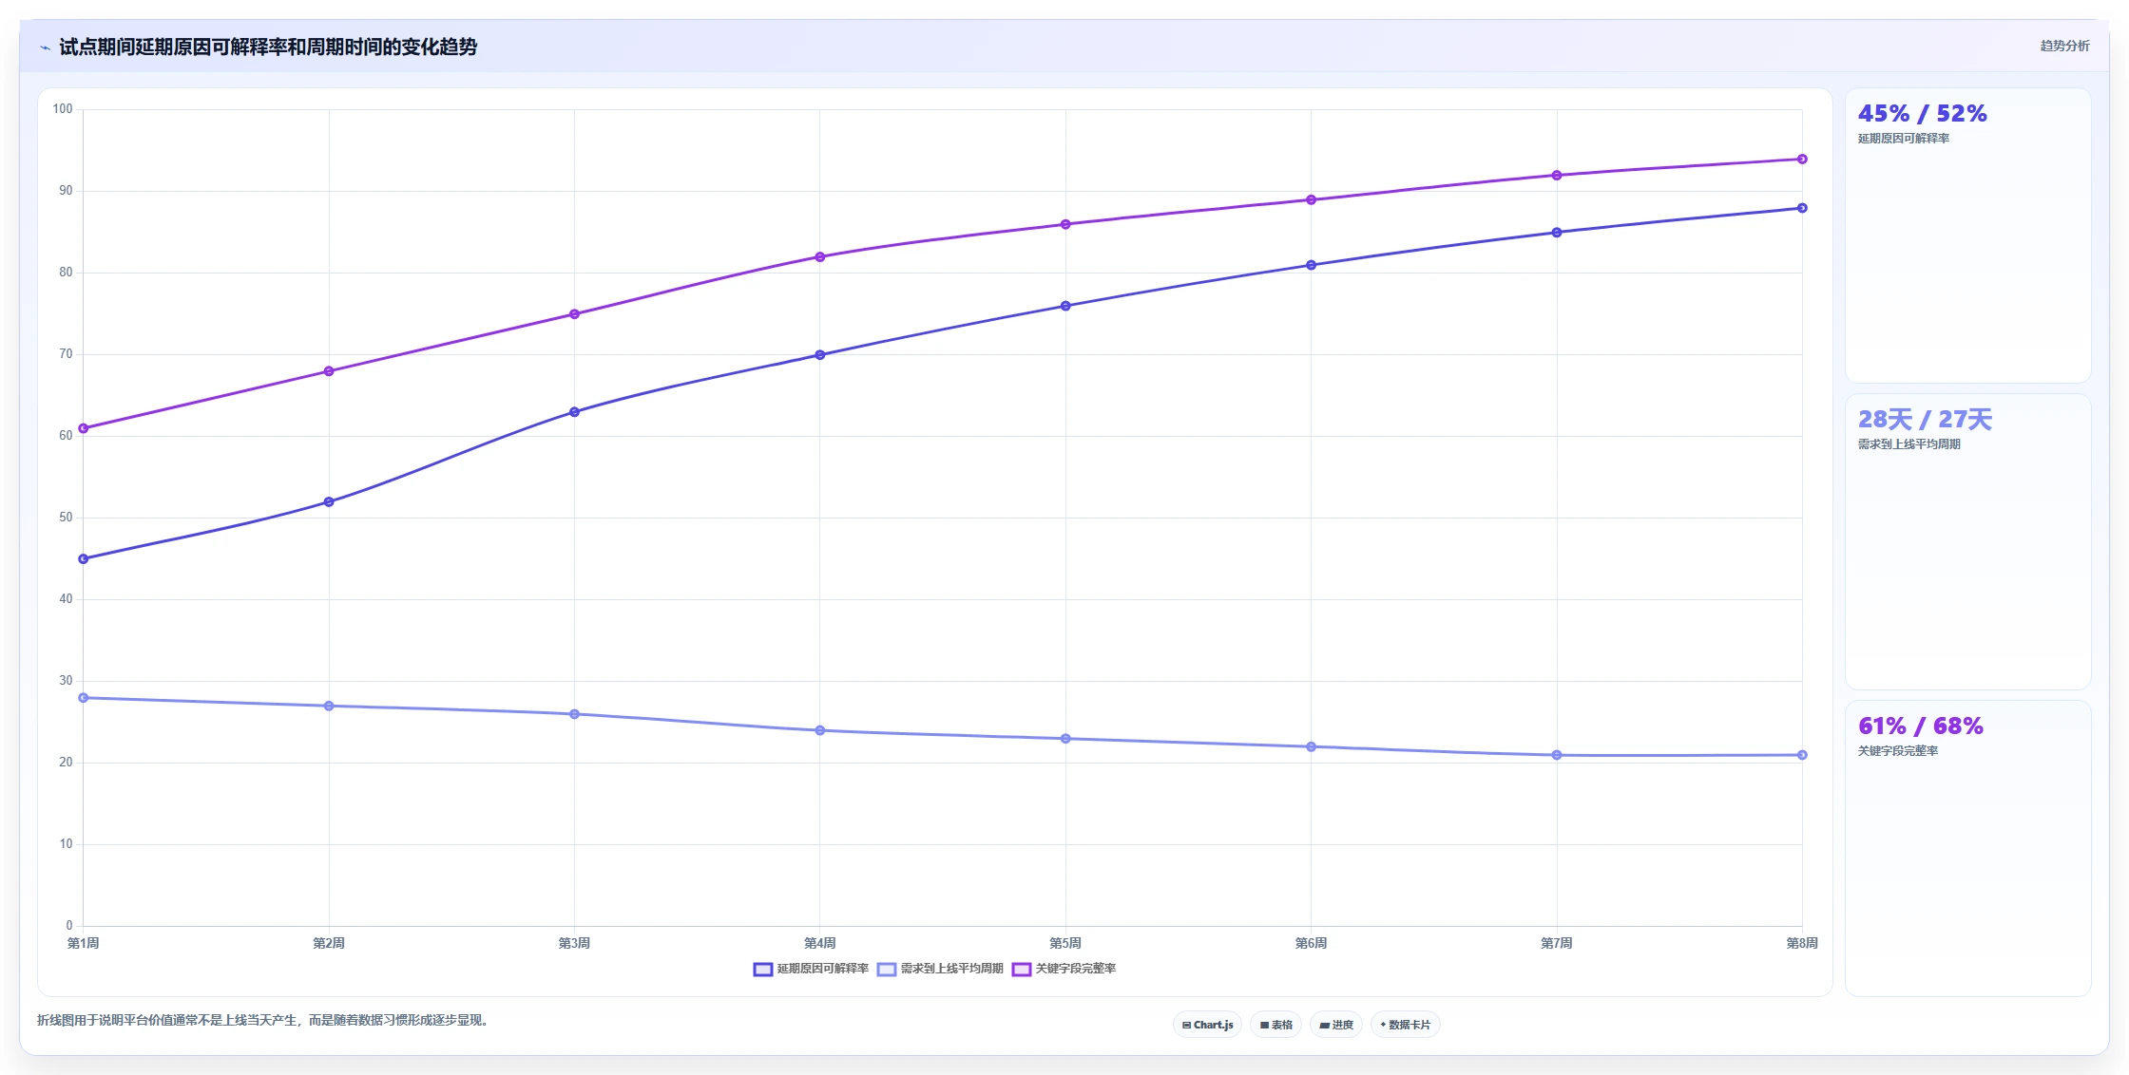Click the trend icon beside the chart title
The height and width of the screenshot is (1075, 2129).
point(45,47)
